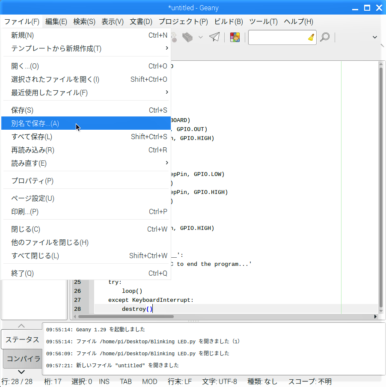Click the 'loop()' code on line 26

click(x=132, y=291)
